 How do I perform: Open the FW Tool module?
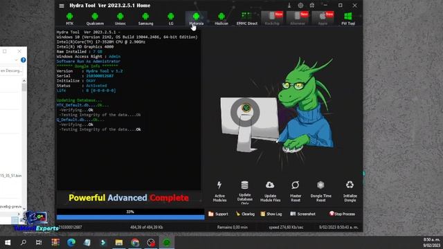point(348,19)
